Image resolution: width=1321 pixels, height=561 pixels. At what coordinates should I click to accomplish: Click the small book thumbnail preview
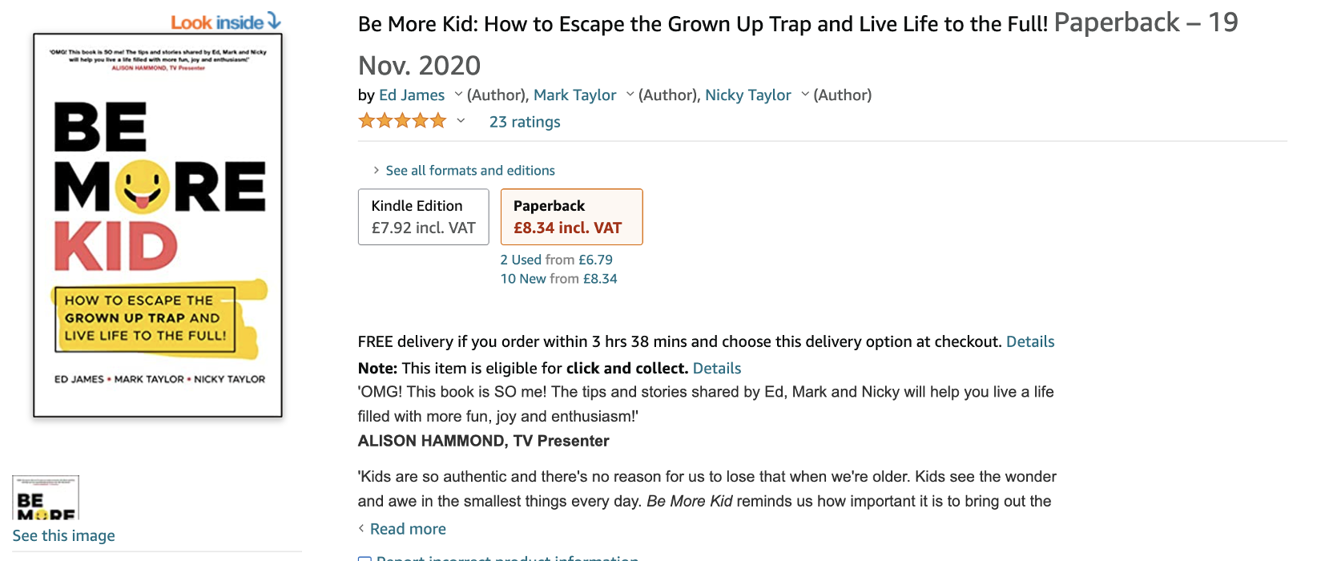[x=46, y=498]
